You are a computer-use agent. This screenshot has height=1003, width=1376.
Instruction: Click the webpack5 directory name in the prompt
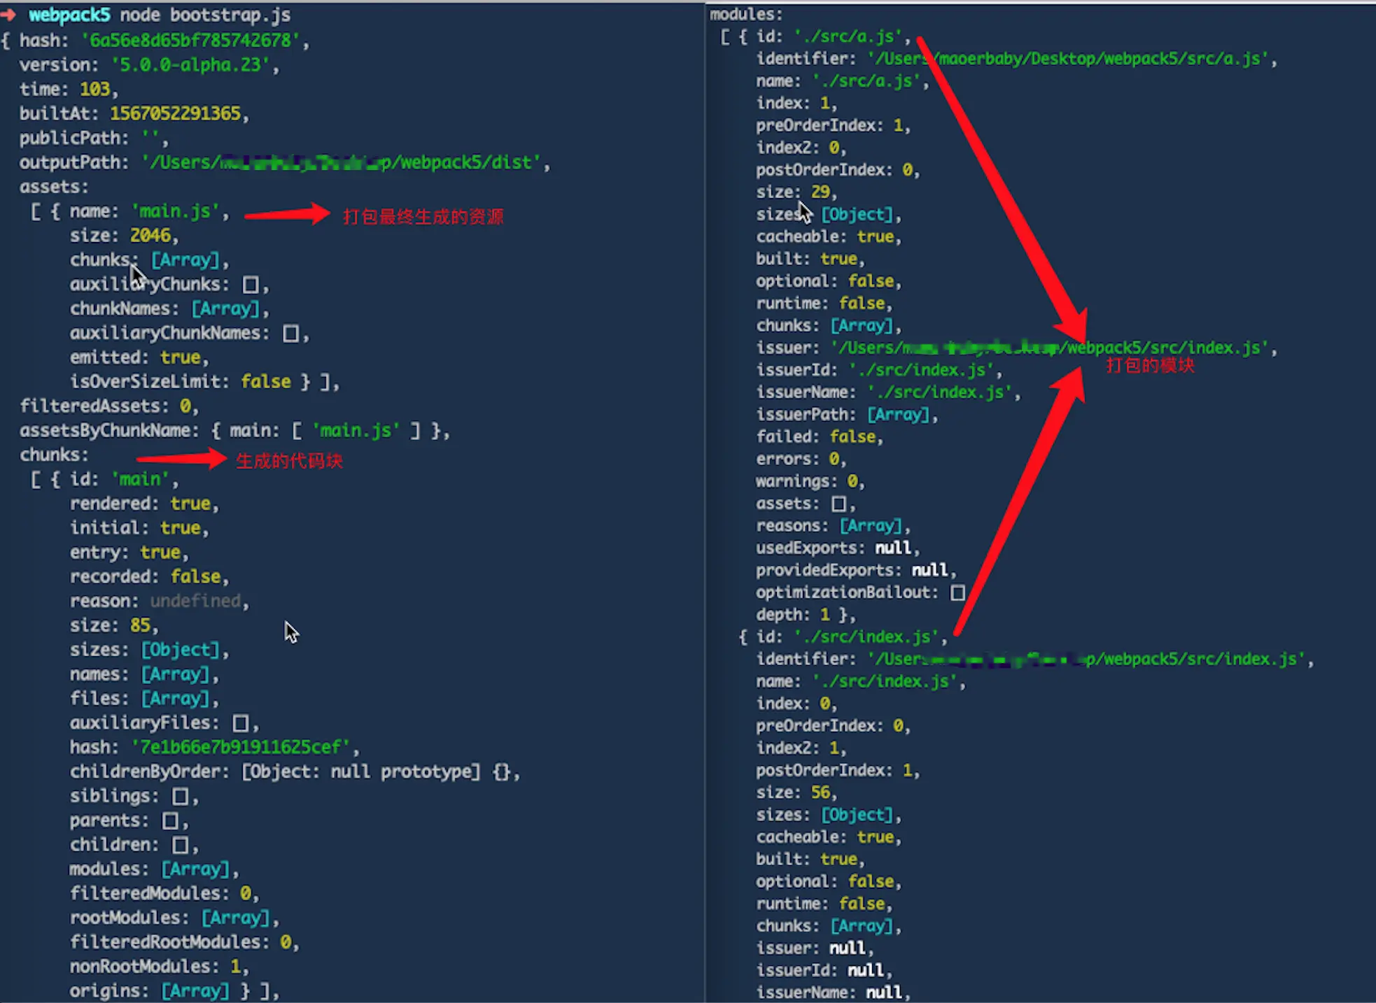69,15
